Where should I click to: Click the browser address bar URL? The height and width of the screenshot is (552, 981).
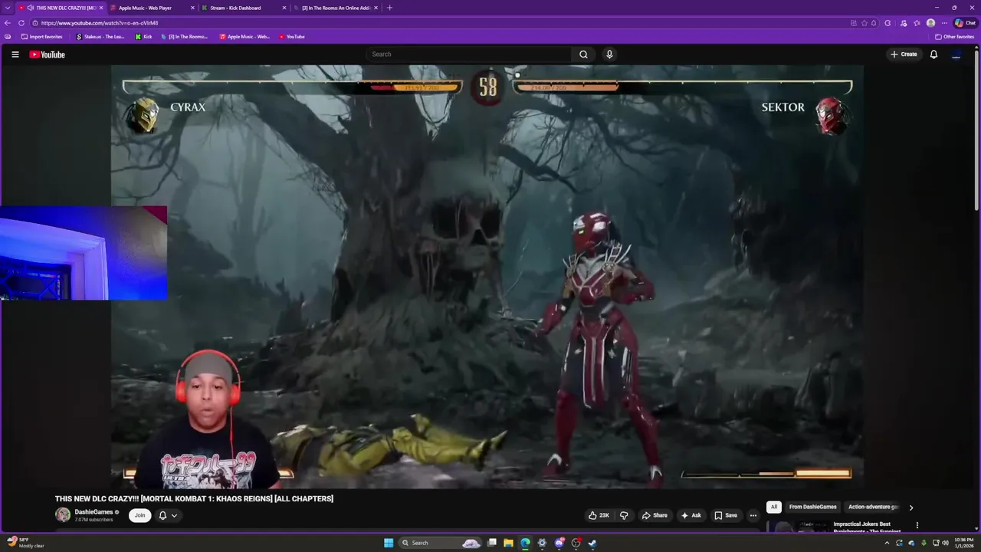tap(100, 23)
